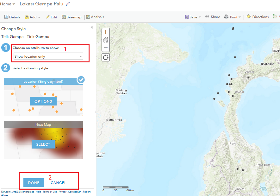The height and width of the screenshot is (196, 280).
Task: Click the Edit tool in the toolbar
Action: 52,17
